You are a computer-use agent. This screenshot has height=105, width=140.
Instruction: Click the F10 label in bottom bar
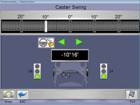tap(132, 102)
